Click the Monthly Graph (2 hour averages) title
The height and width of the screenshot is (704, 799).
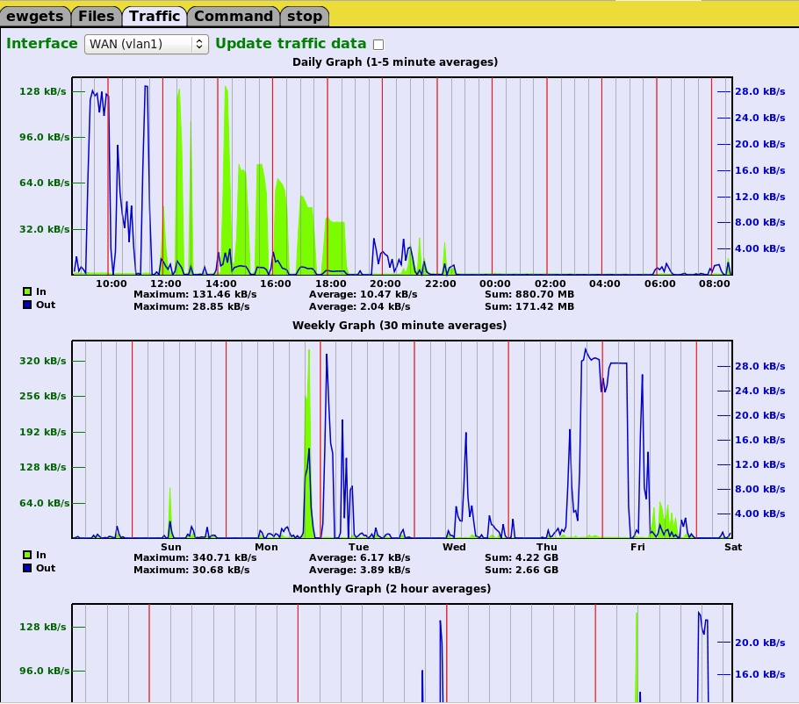pyautogui.click(x=392, y=589)
